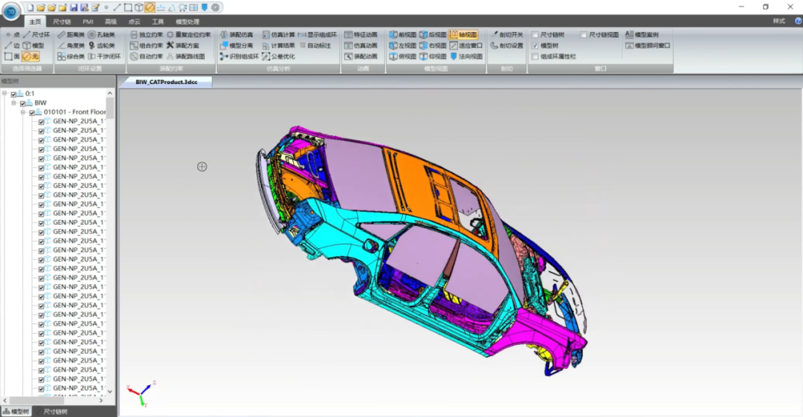Collapse the BIW tree node

pos(14,103)
